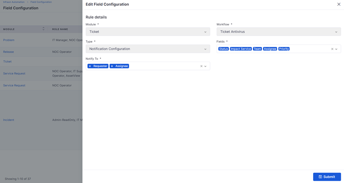Go to Infraon Automation breadcrumb
This screenshot has height=183, width=344.
tap(14, 2)
